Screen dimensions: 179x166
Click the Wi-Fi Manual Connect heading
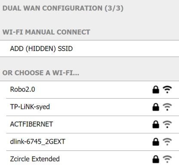[46, 32]
